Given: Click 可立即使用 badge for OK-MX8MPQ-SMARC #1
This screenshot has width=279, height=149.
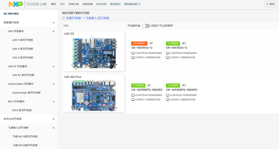Looking at the screenshot, I should point(138,85).
